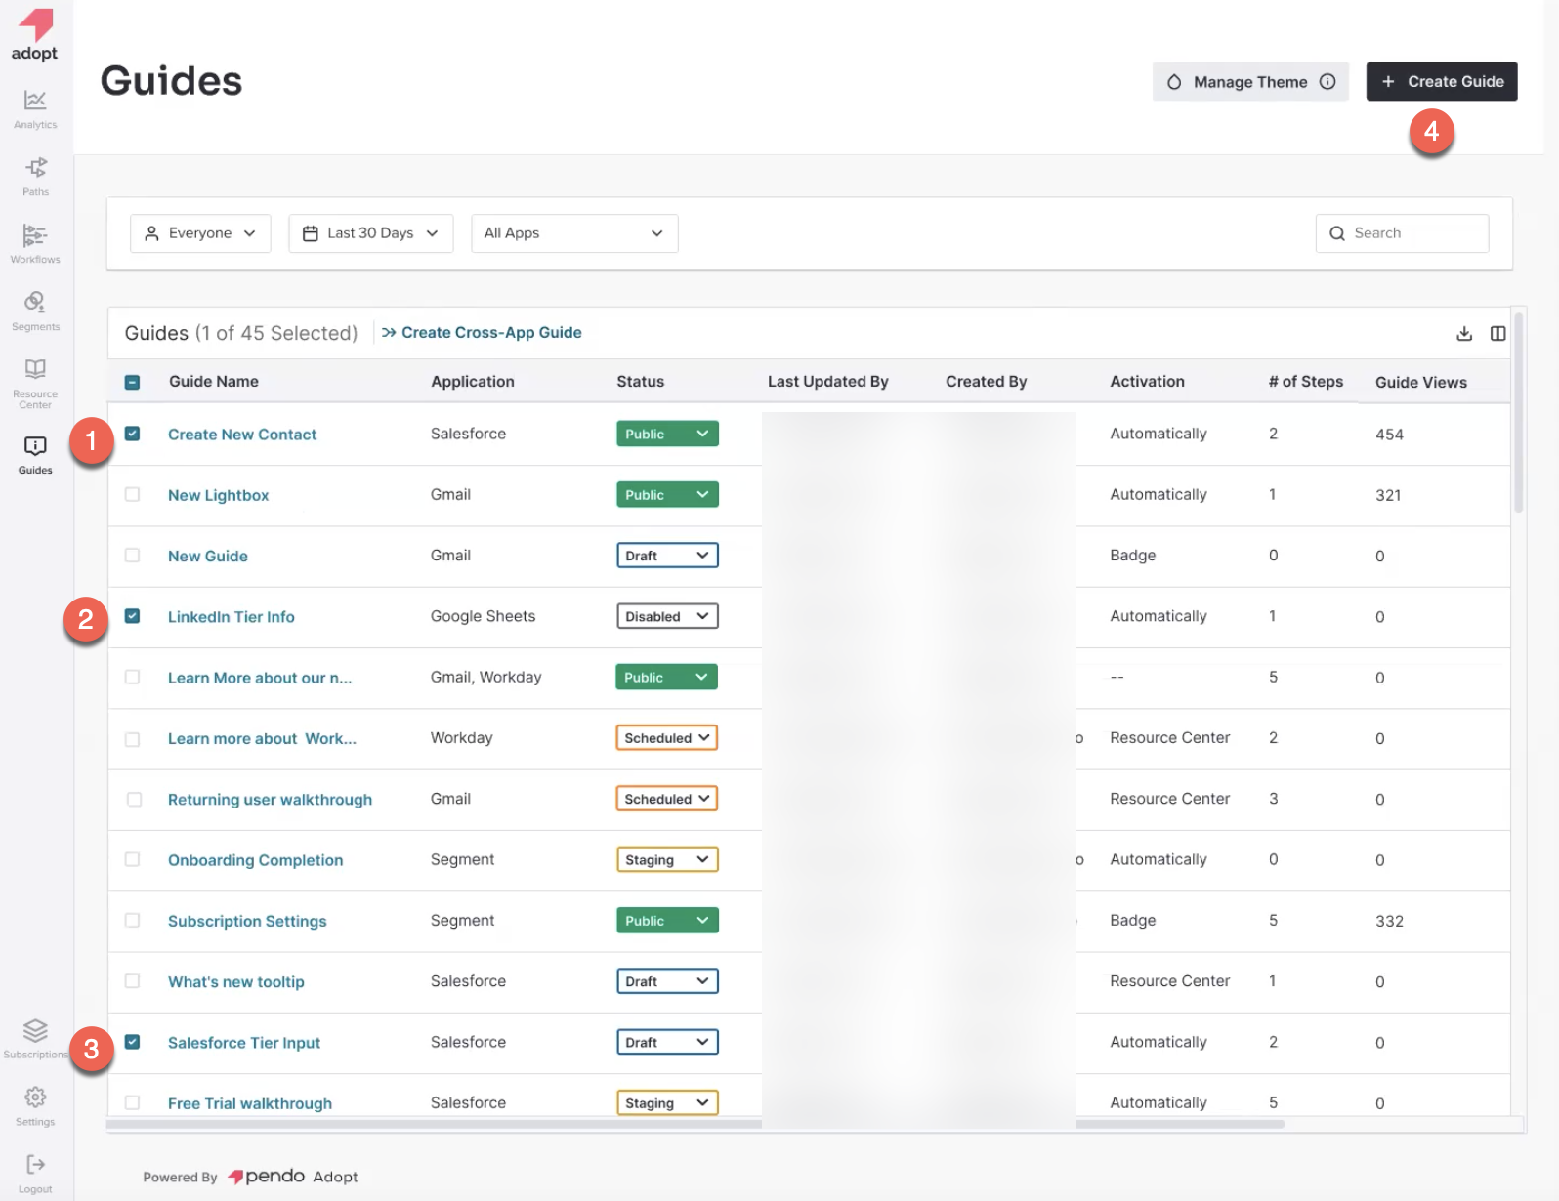
Task: Click the Create Cross-App Guide link
Action: pos(482,333)
